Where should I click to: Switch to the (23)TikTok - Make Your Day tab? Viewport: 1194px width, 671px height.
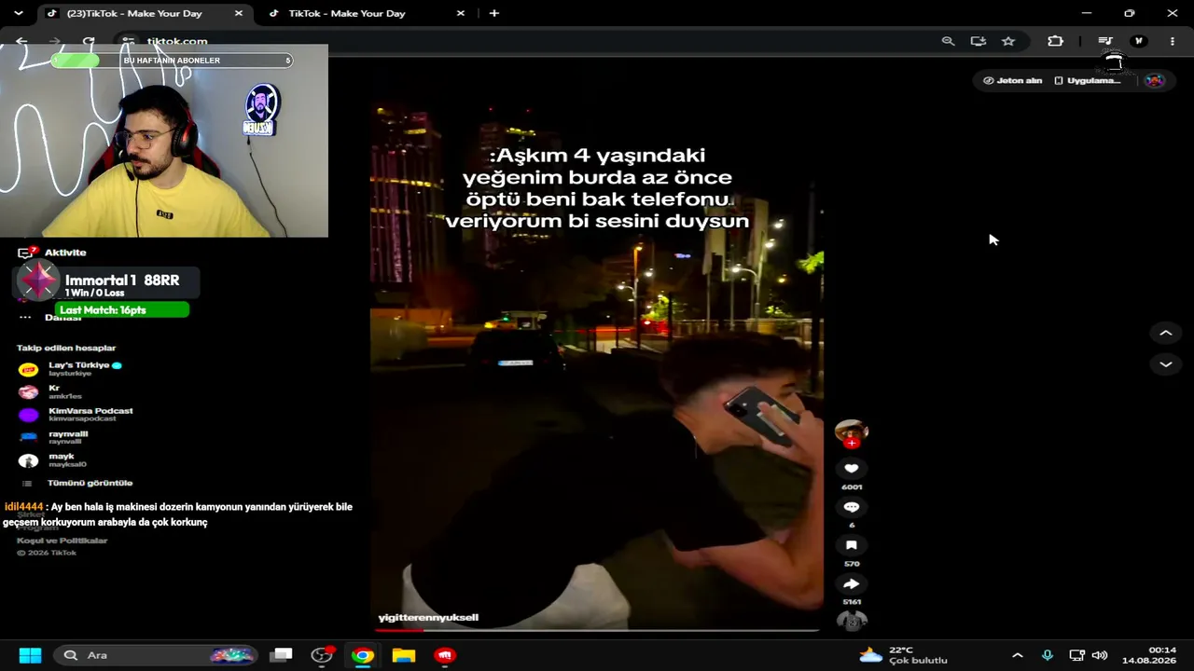coord(135,13)
